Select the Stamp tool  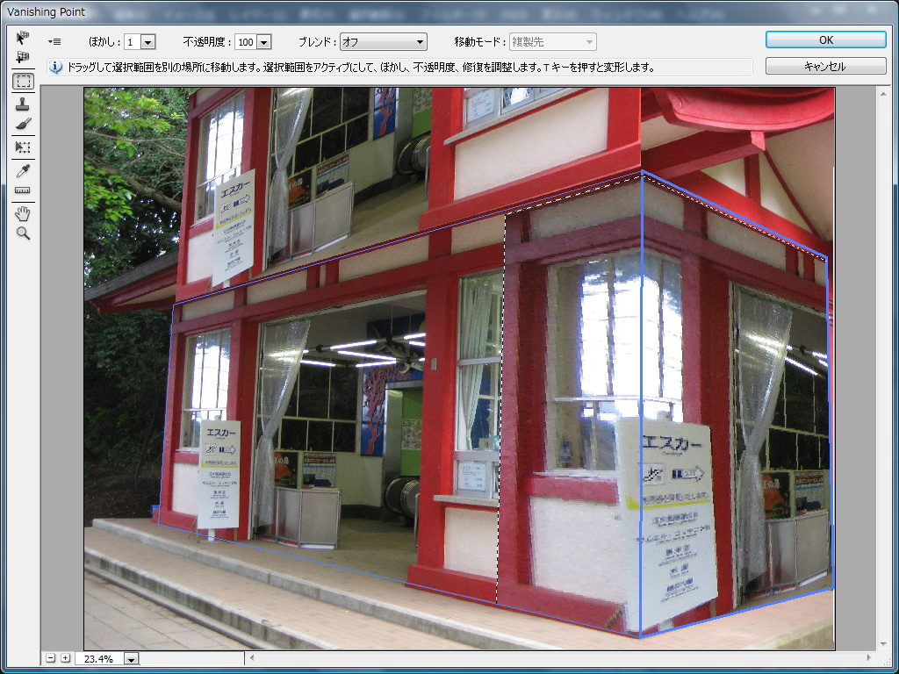tap(22, 104)
